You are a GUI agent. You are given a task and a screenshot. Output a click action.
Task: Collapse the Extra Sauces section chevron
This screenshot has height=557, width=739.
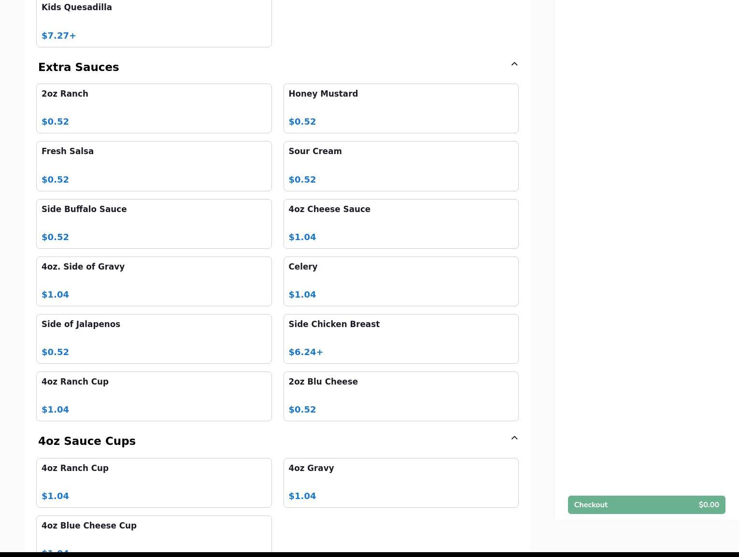click(514, 64)
